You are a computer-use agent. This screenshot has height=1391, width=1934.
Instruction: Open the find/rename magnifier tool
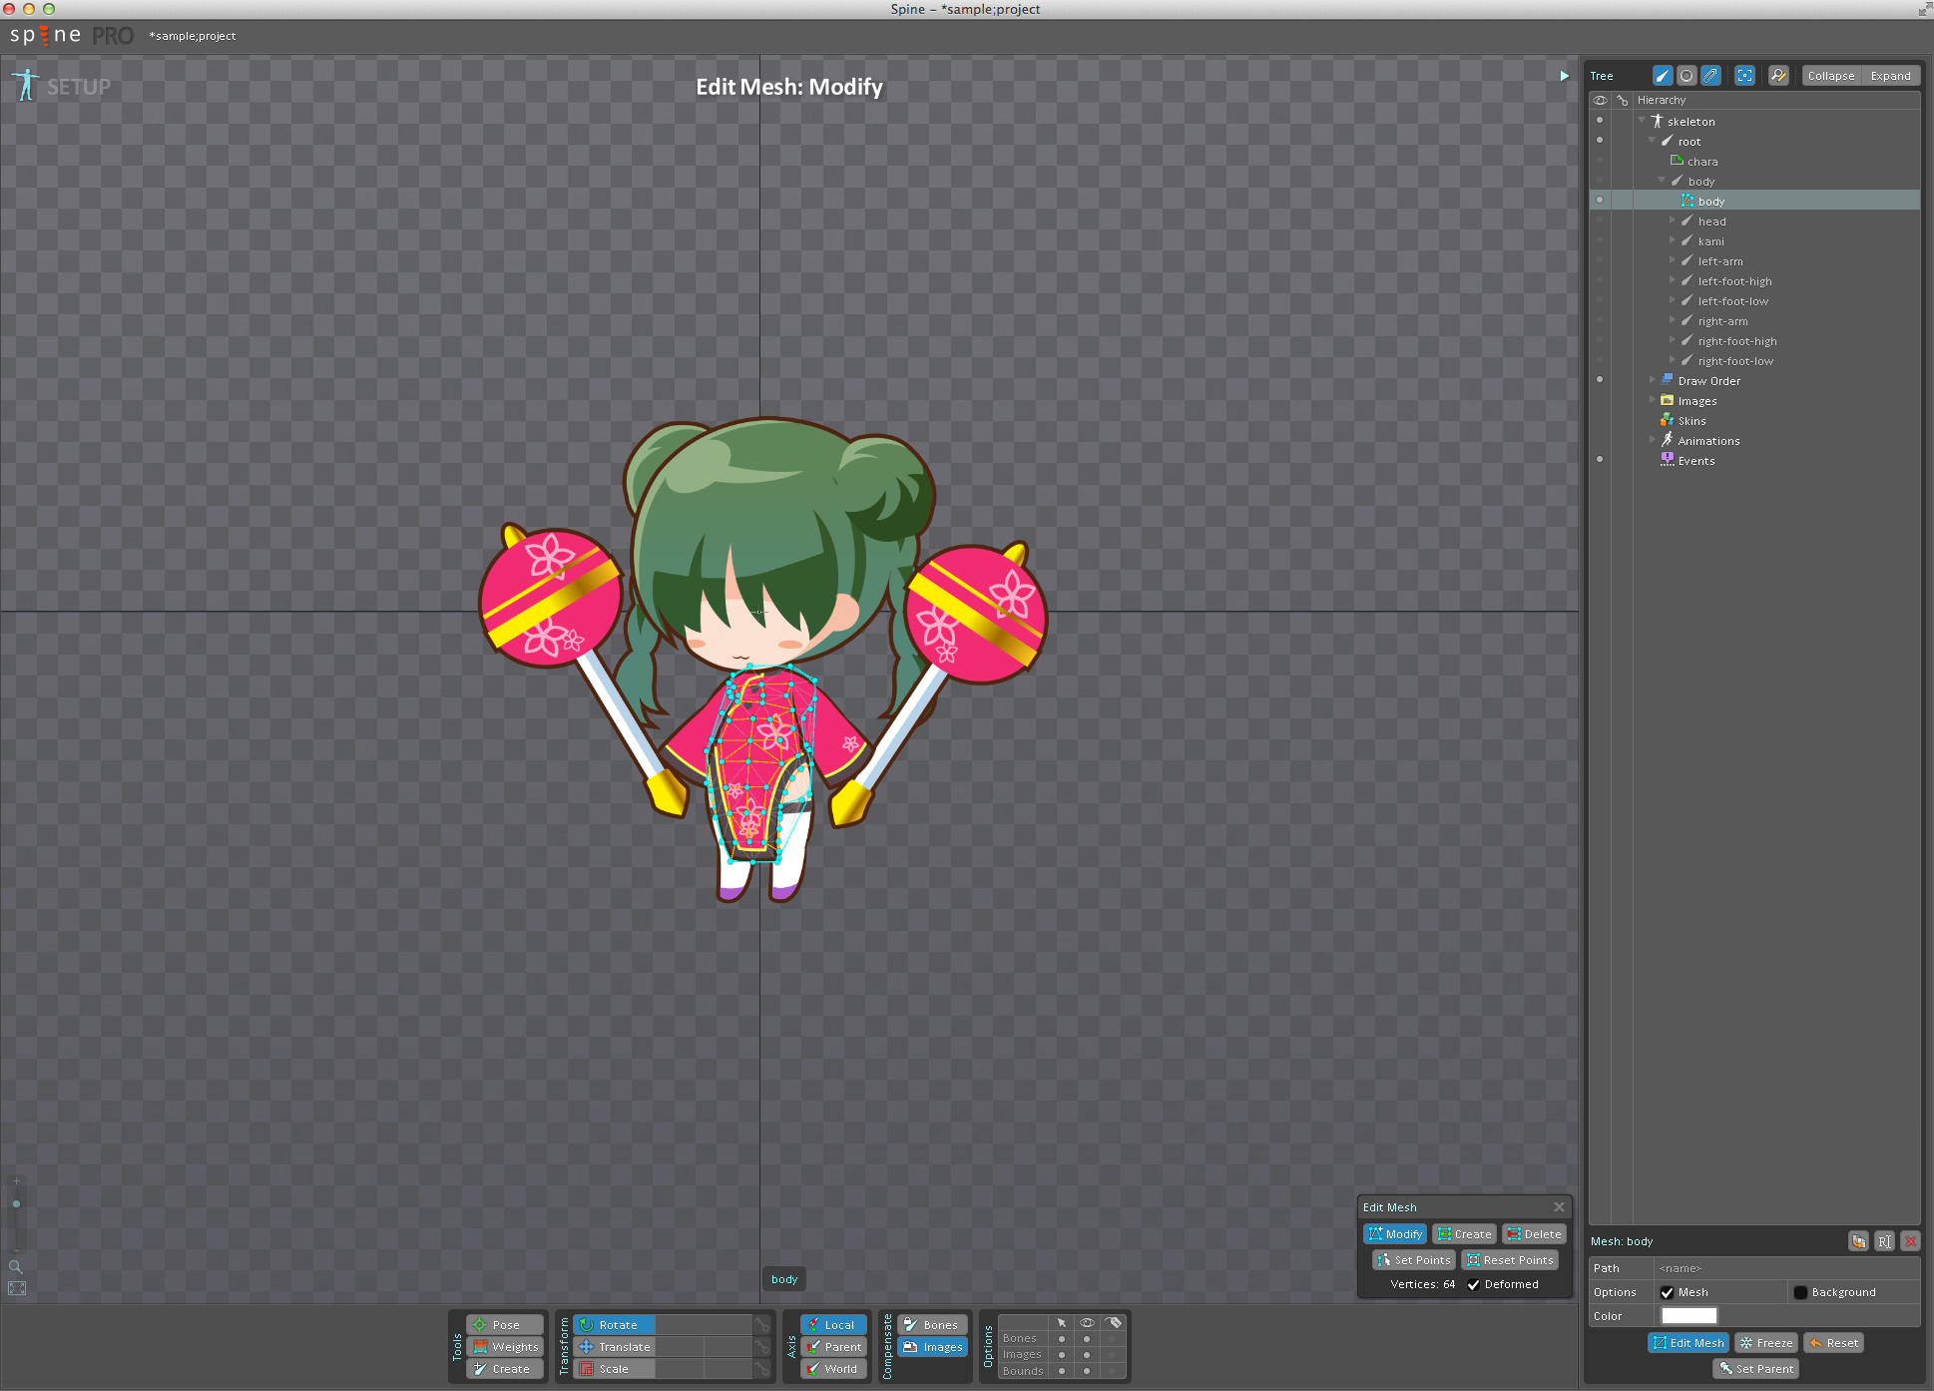(1778, 76)
